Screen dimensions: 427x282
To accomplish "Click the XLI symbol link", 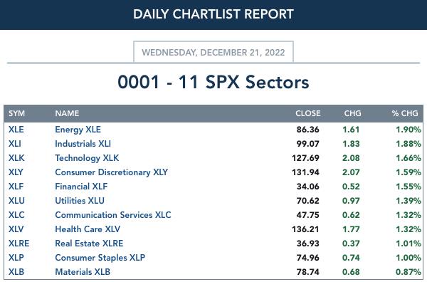I will click(15, 144).
